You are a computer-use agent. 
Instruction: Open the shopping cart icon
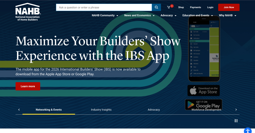pyautogui.click(x=169, y=7)
